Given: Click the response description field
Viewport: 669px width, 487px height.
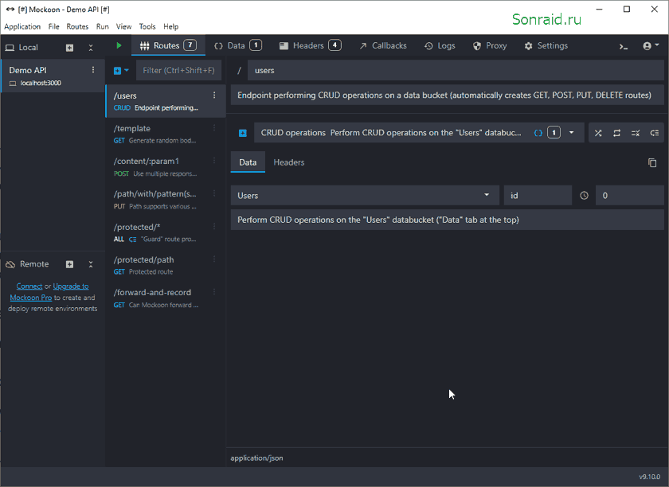Looking at the screenshot, I should (447, 220).
